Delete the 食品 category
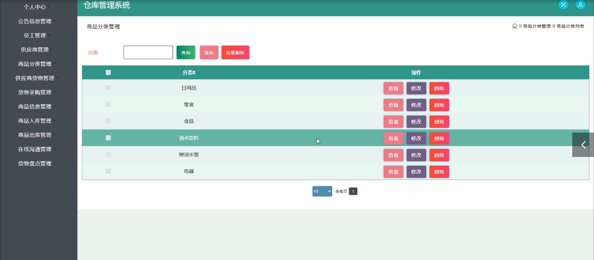 click(439, 122)
